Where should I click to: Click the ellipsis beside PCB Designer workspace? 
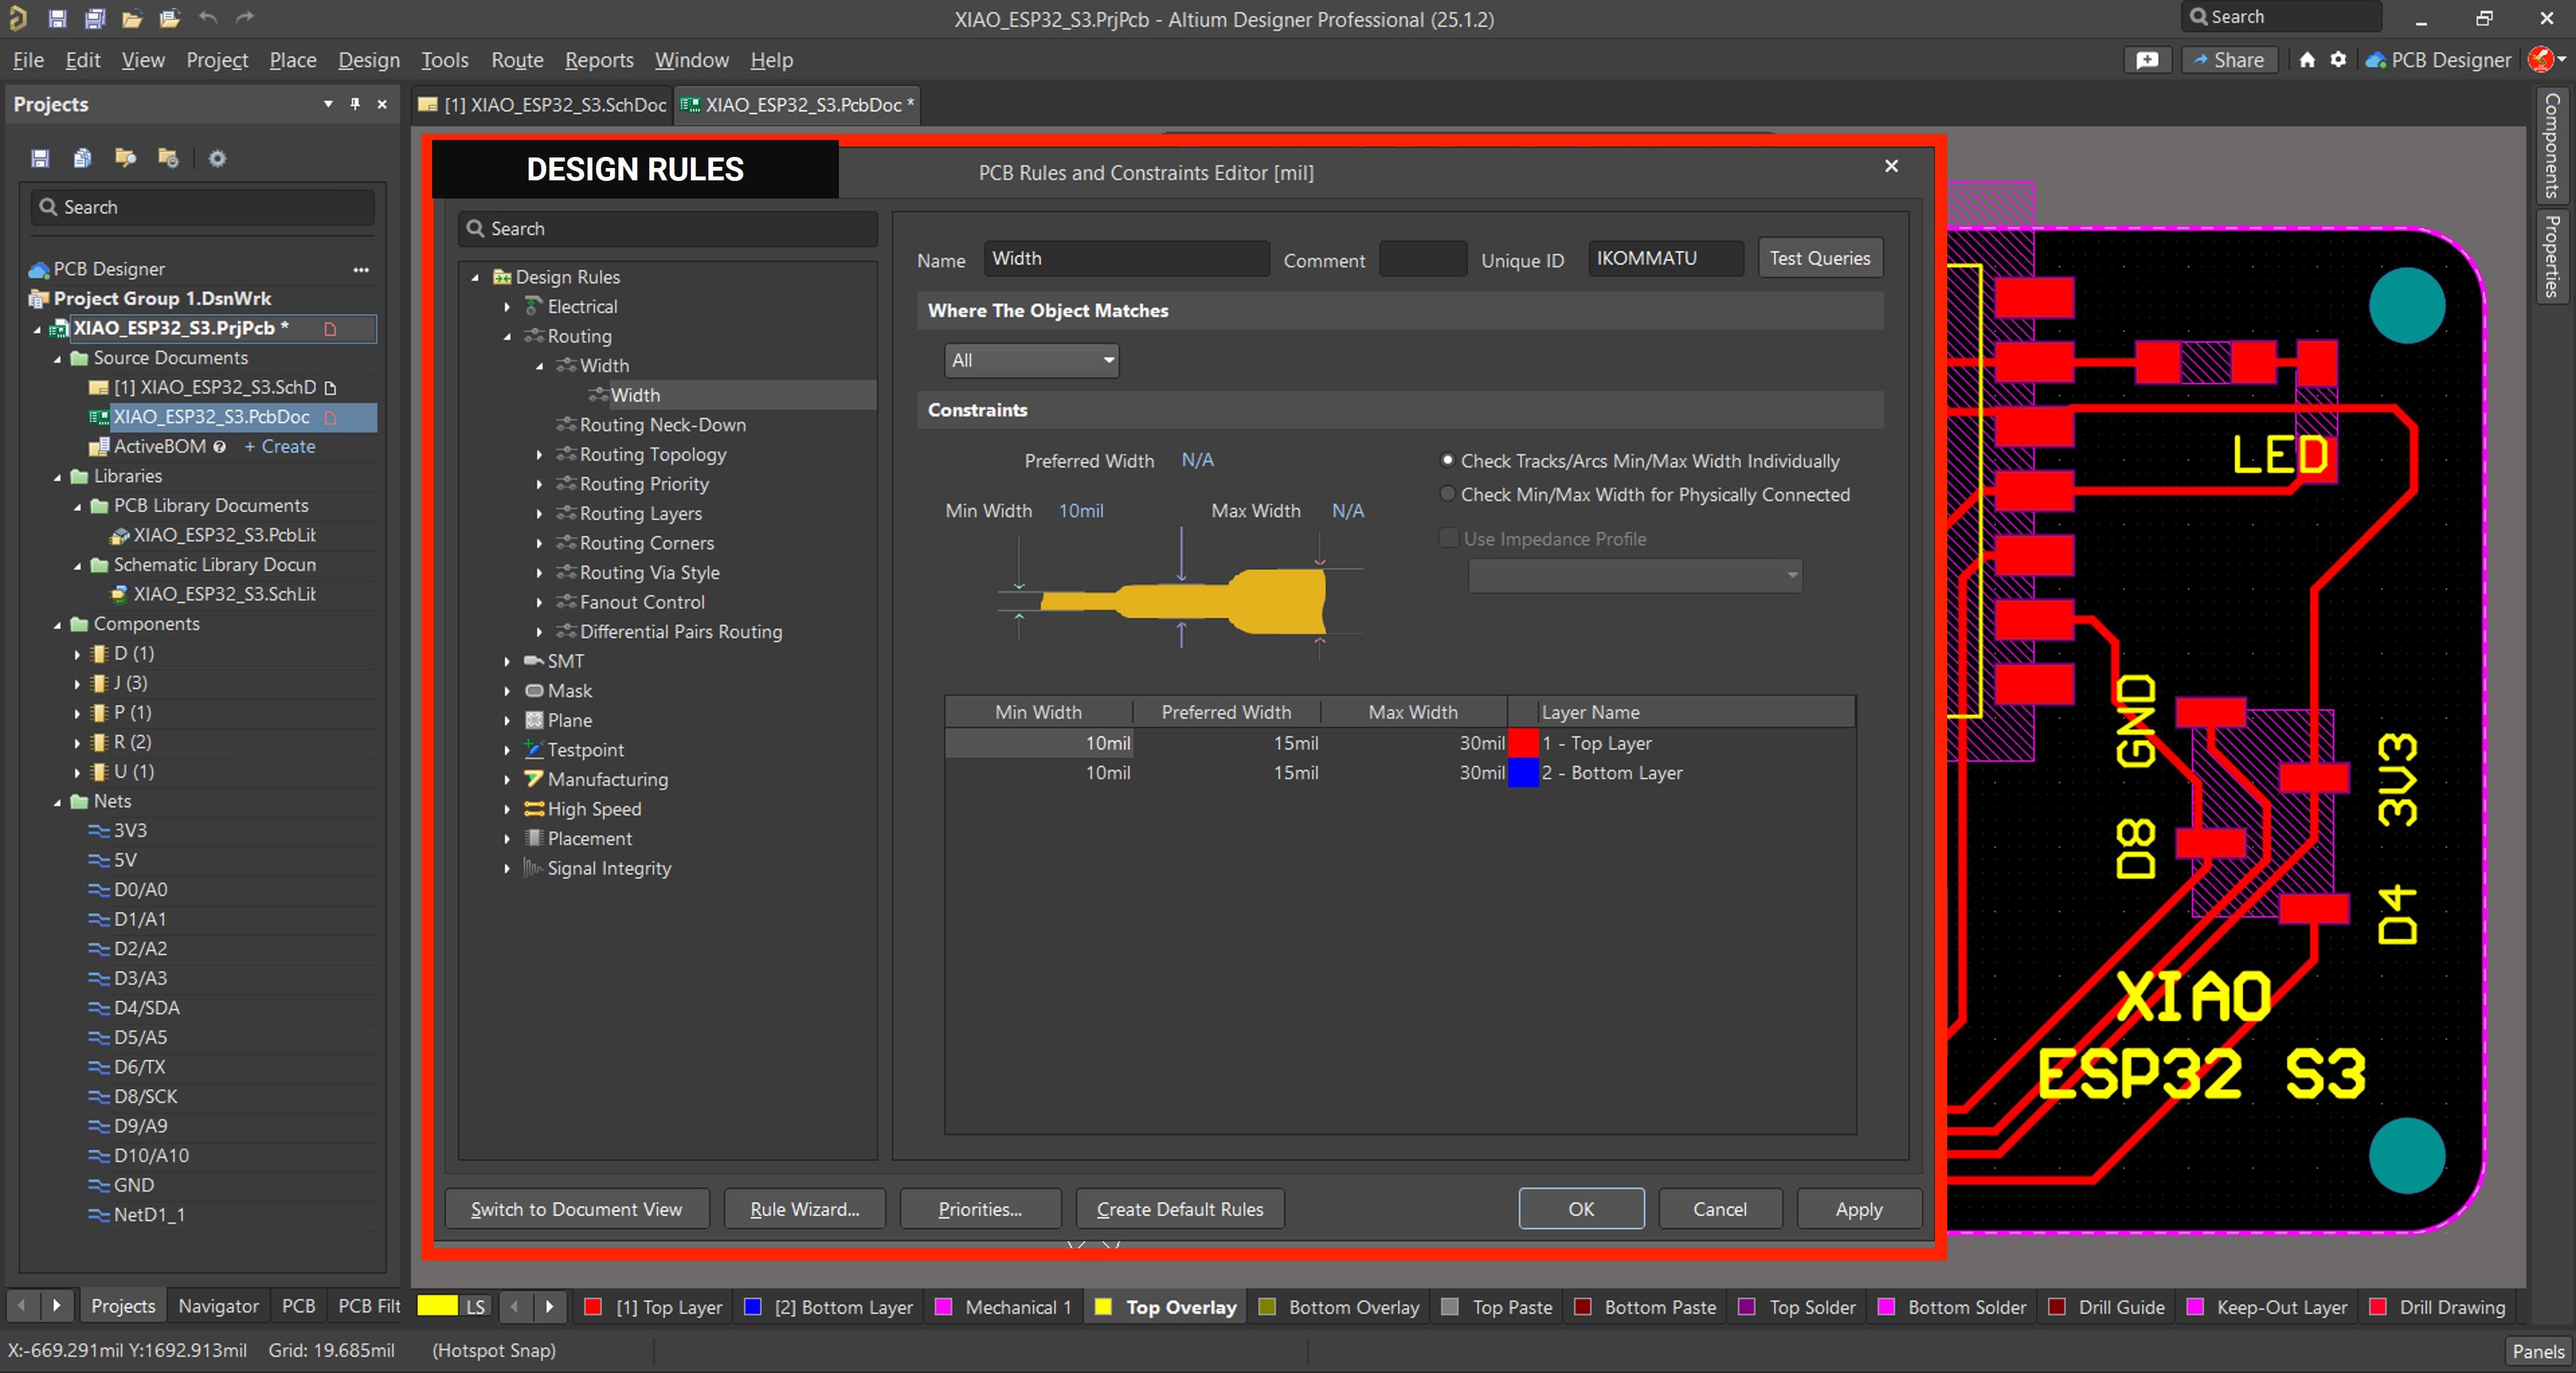(361, 269)
